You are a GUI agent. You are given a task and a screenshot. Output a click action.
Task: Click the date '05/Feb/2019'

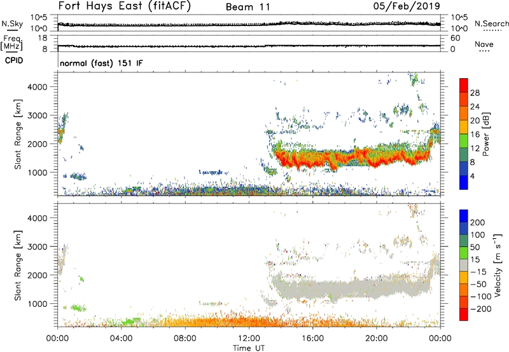[407, 6]
